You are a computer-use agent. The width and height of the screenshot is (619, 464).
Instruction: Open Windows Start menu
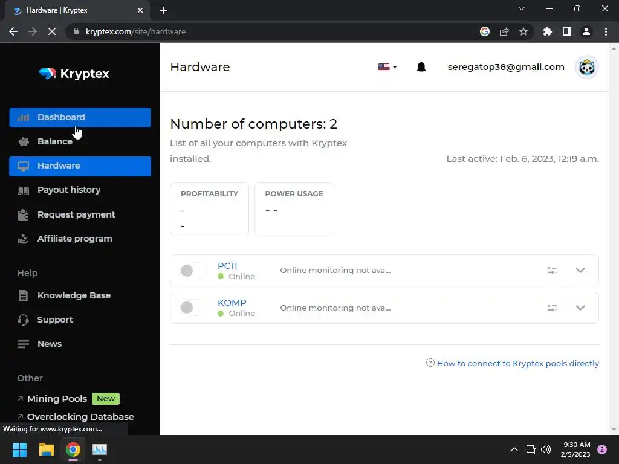19,449
